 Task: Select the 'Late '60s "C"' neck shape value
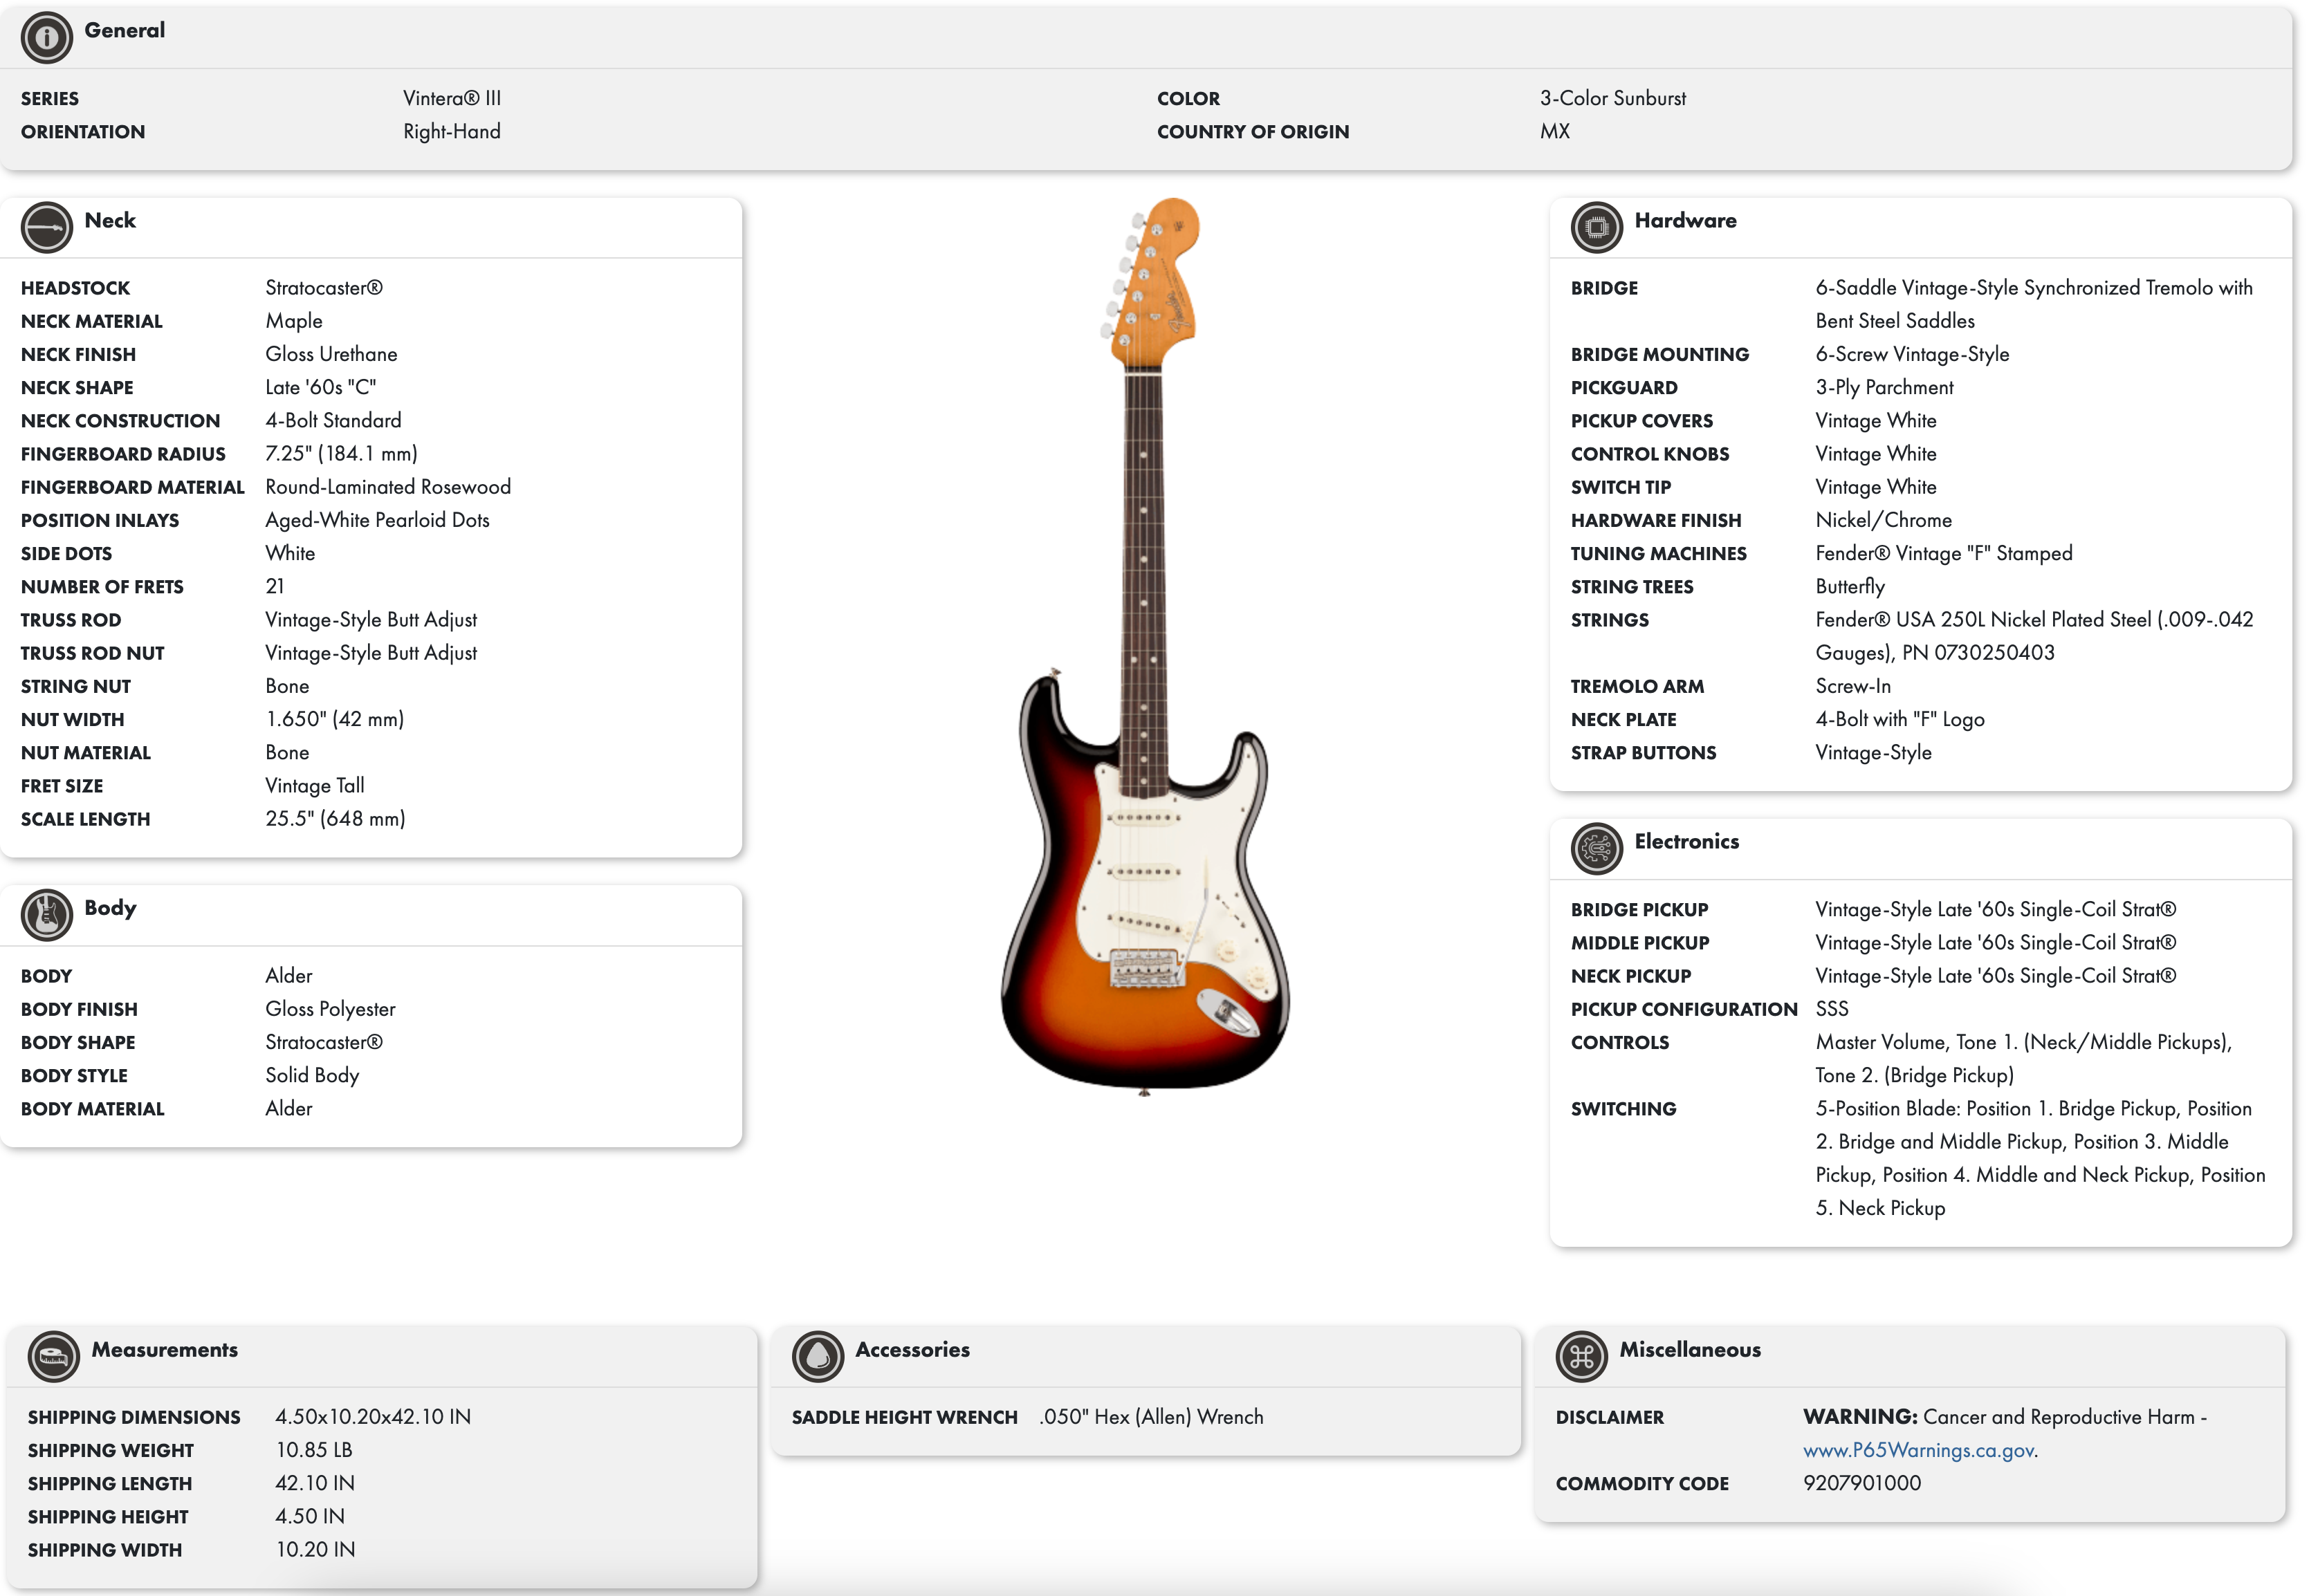point(320,387)
